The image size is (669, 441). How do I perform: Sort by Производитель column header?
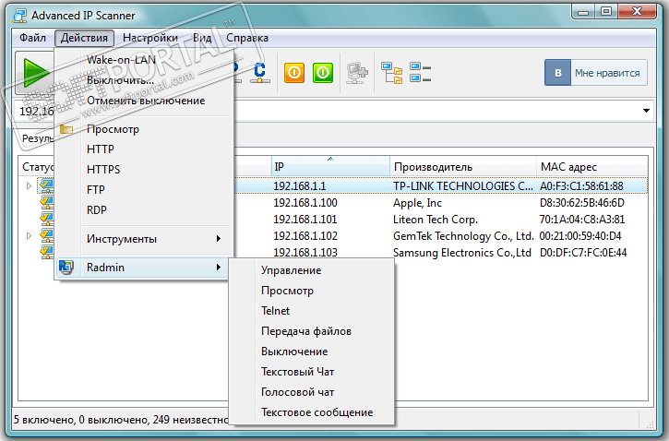pyautogui.click(x=463, y=166)
